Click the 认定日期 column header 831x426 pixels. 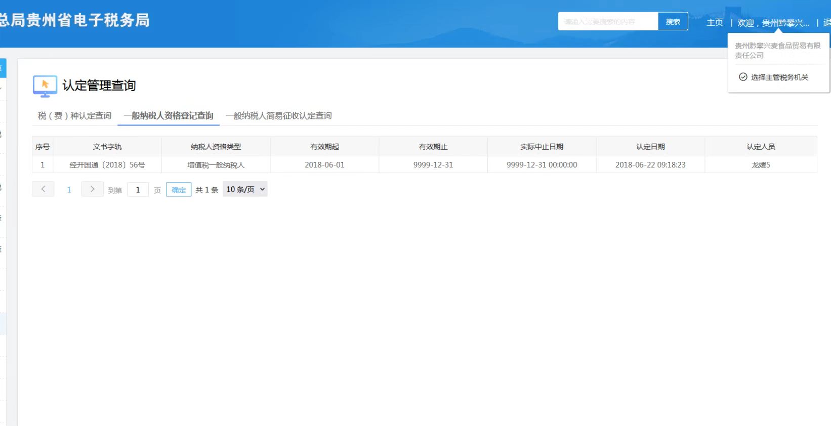click(x=650, y=147)
